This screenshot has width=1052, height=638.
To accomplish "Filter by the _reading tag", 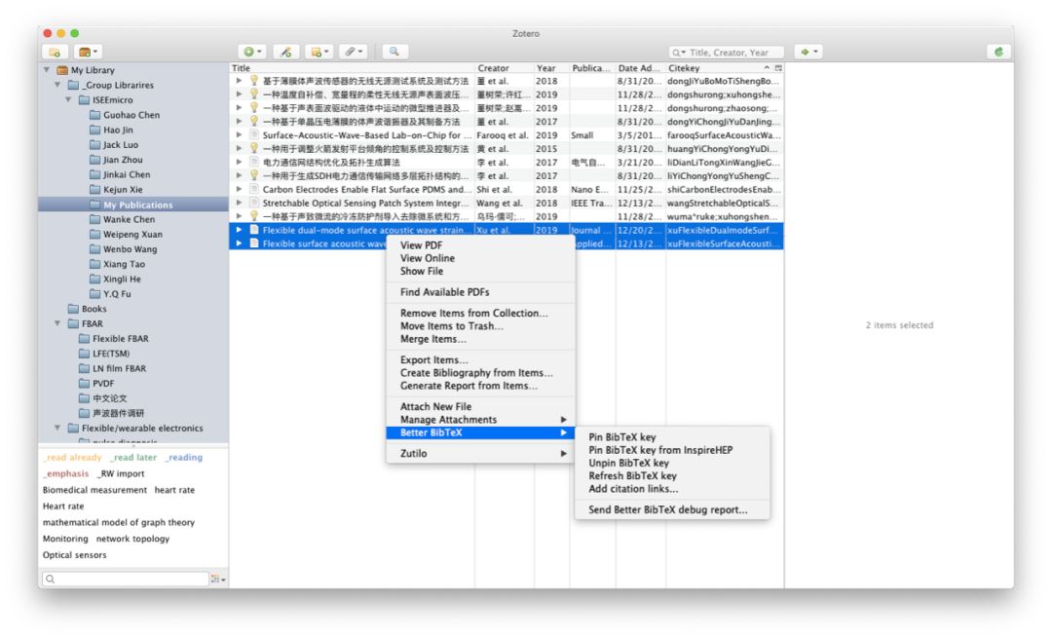I will tap(184, 458).
